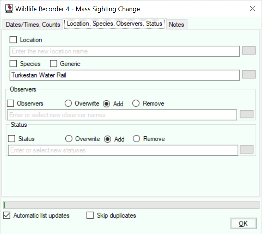Enable the Observers checkbox

[11, 103]
